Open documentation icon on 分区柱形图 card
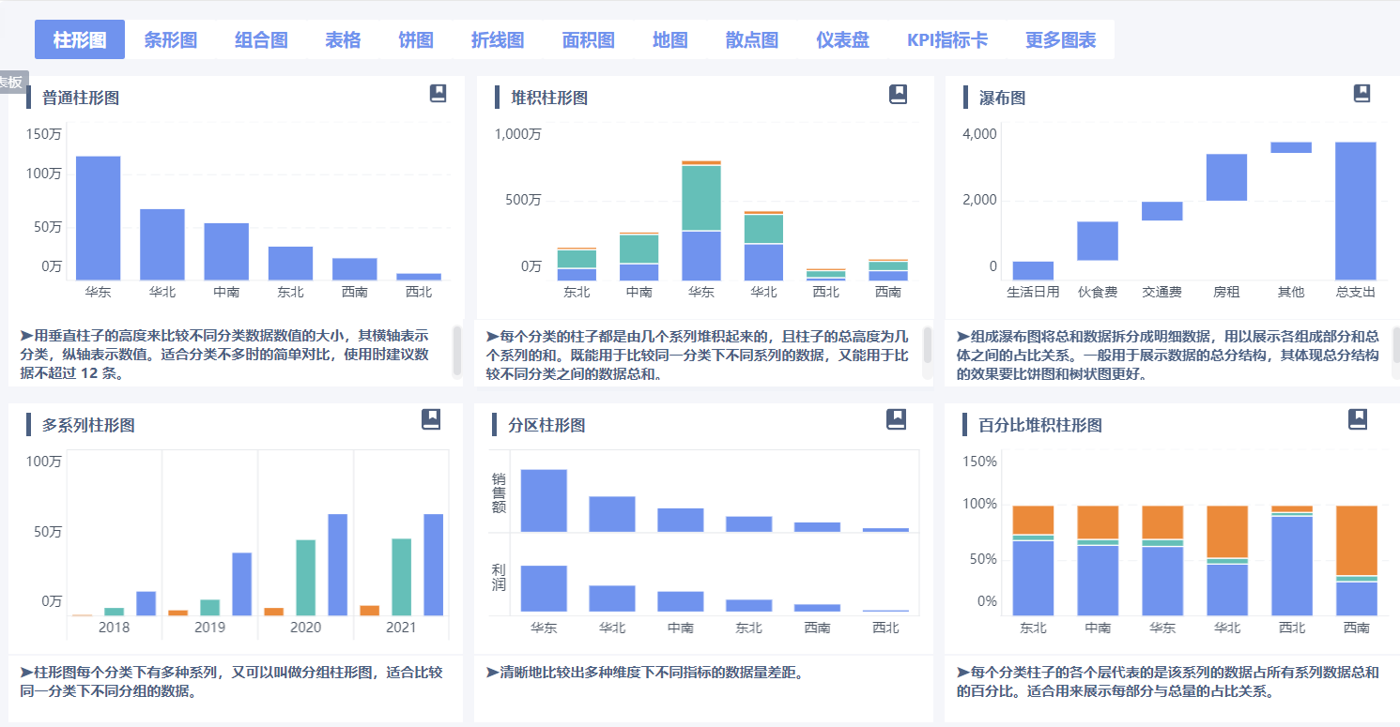 click(x=897, y=420)
